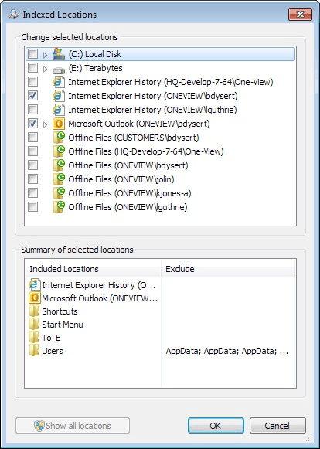Check Offline Files (CUSTOMERS\bdysert) checkbox
The image size is (320, 449).
(x=32, y=137)
